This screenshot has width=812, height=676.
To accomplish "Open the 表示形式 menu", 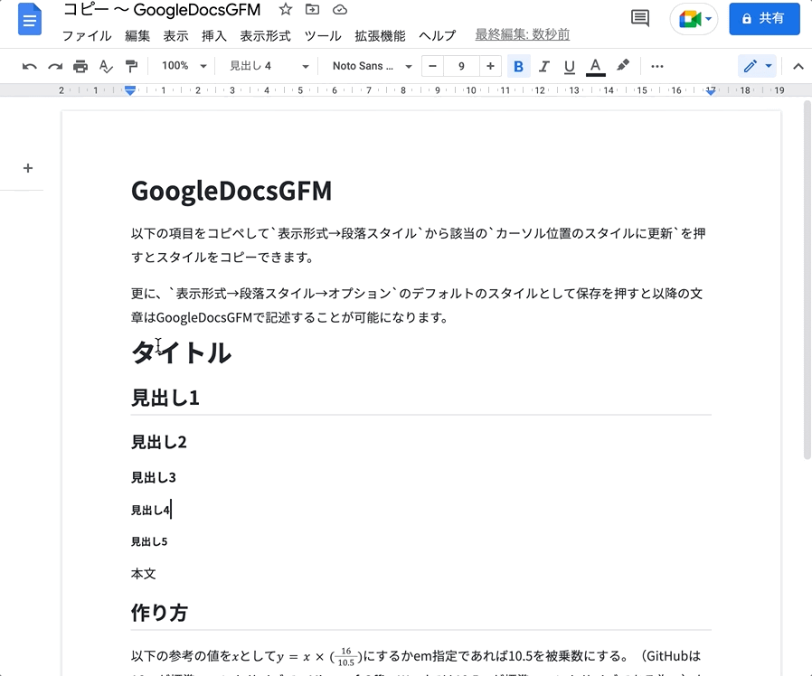I will coord(265,36).
